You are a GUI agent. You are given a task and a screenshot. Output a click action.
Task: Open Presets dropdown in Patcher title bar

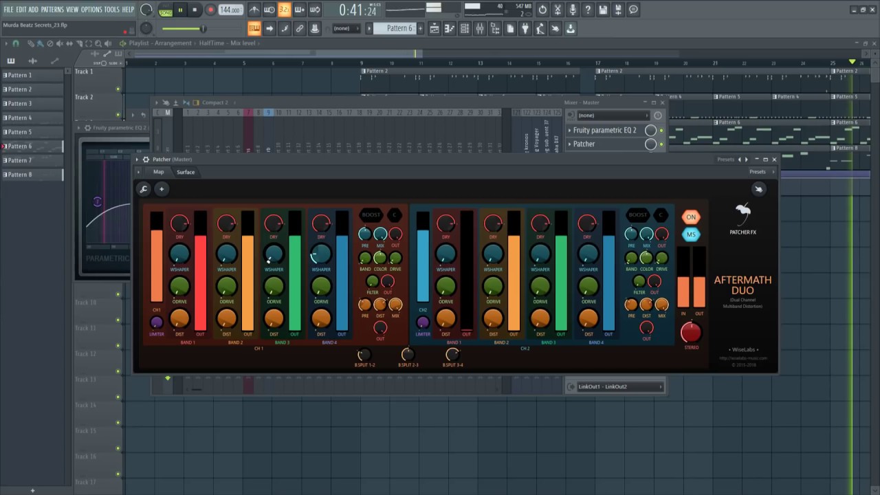(x=726, y=159)
